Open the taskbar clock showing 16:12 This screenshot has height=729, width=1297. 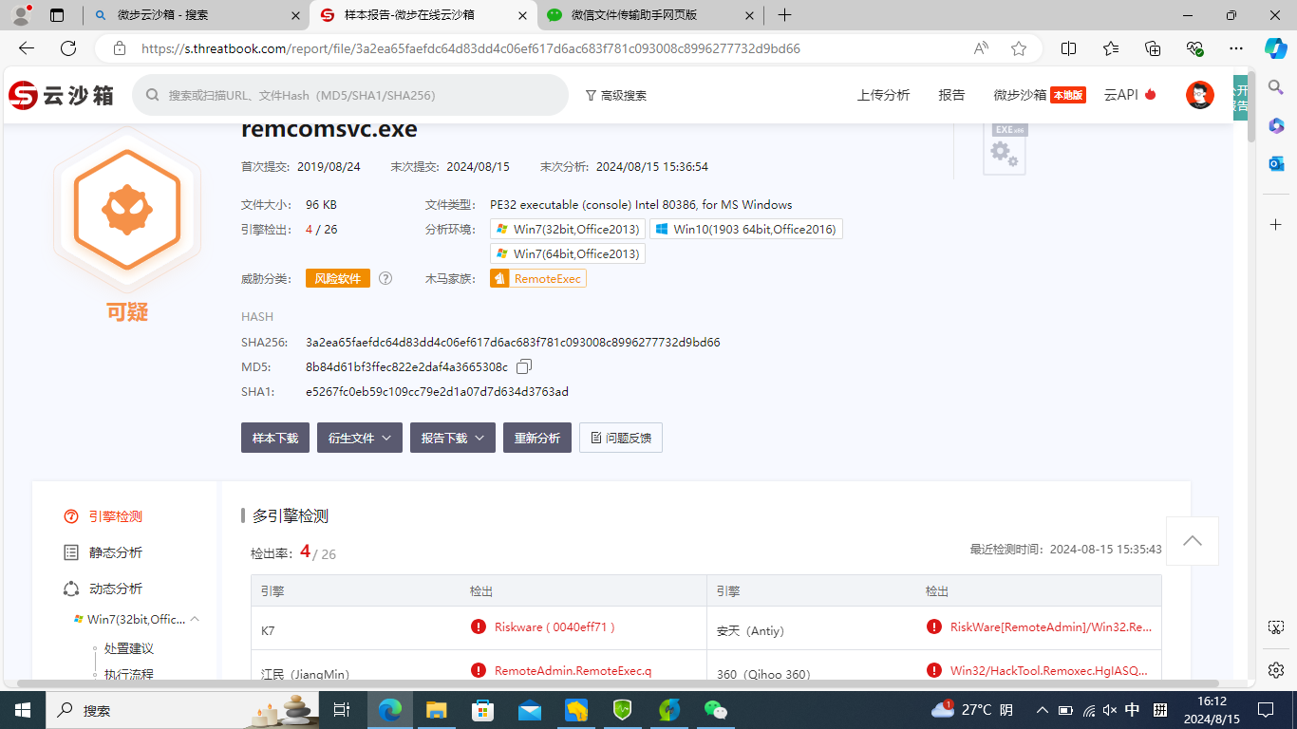tap(1212, 710)
